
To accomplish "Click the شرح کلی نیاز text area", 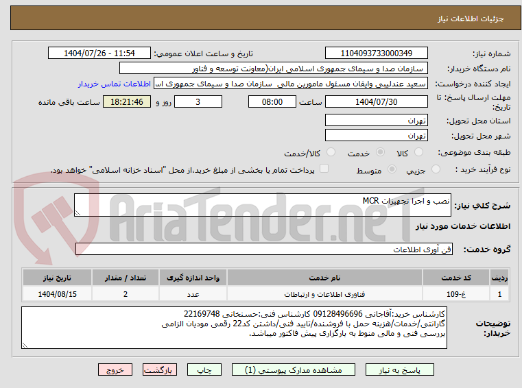I will click(262, 205).
